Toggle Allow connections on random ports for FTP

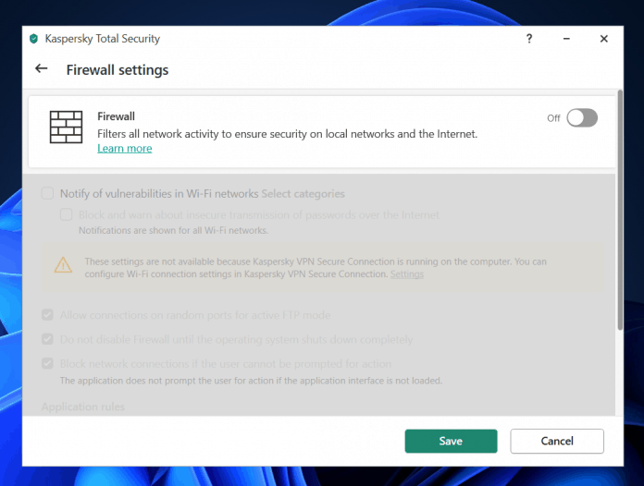click(x=47, y=315)
